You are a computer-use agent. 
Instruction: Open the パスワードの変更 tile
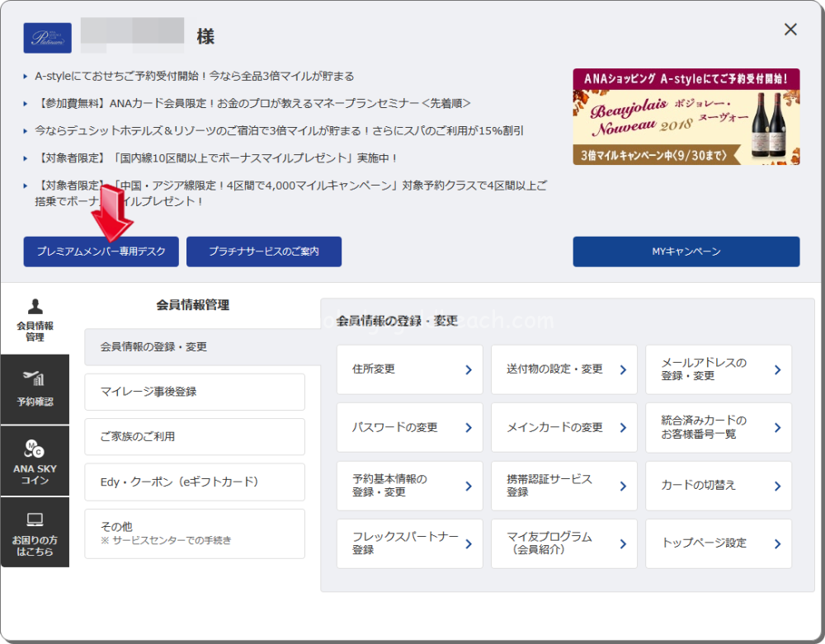[x=410, y=427]
